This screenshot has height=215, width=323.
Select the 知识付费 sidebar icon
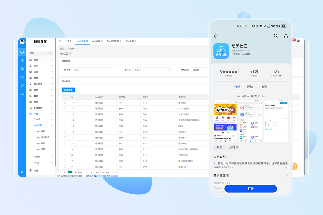tap(36, 84)
